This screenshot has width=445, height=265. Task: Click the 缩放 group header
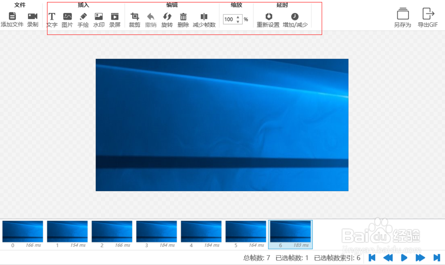point(236,5)
